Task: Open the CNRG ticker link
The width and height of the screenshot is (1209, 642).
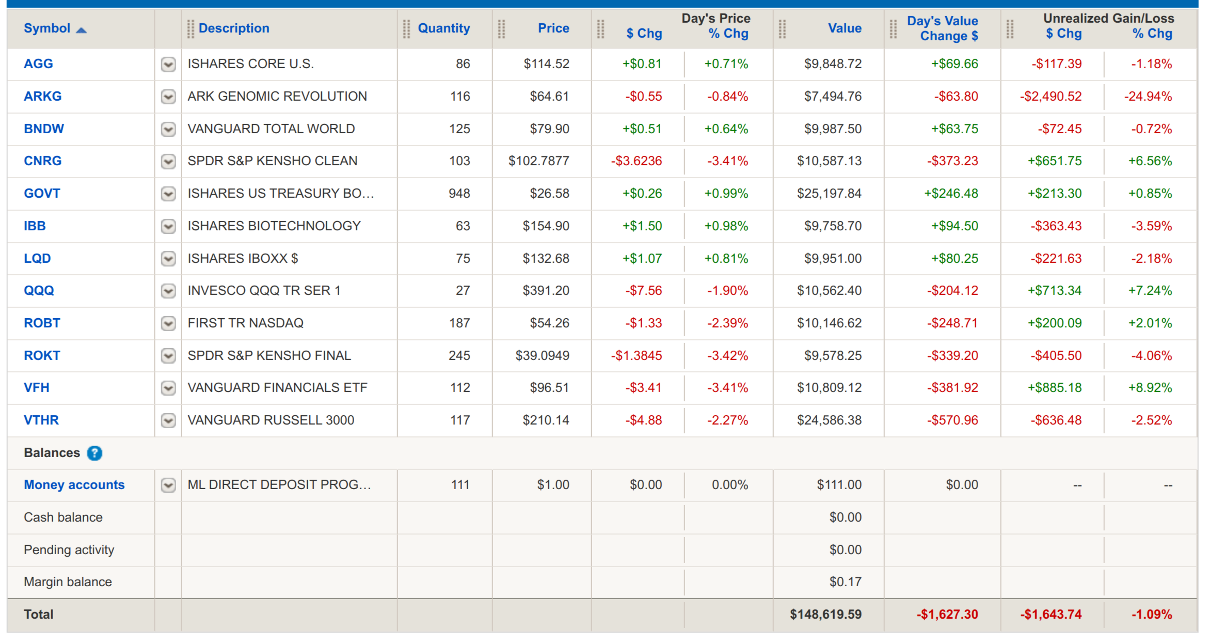Action: click(x=42, y=161)
